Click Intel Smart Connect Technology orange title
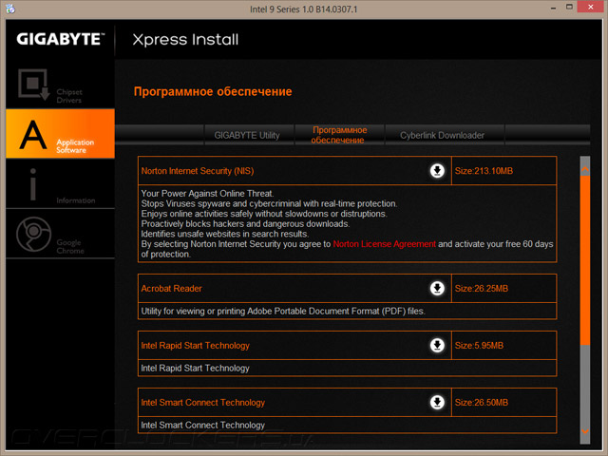The width and height of the screenshot is (608, 456). 202,403
